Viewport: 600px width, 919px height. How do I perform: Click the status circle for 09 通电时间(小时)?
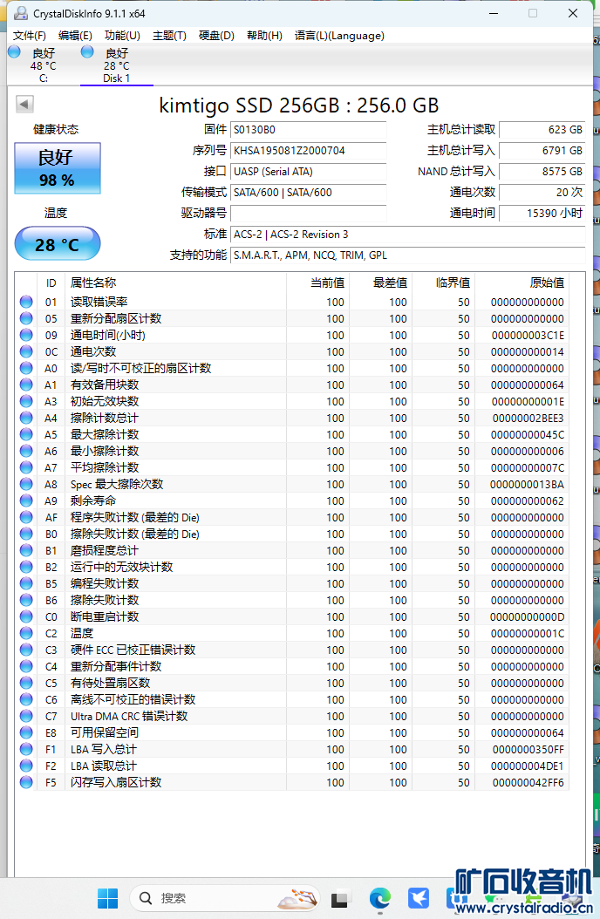tap(26, 335)
